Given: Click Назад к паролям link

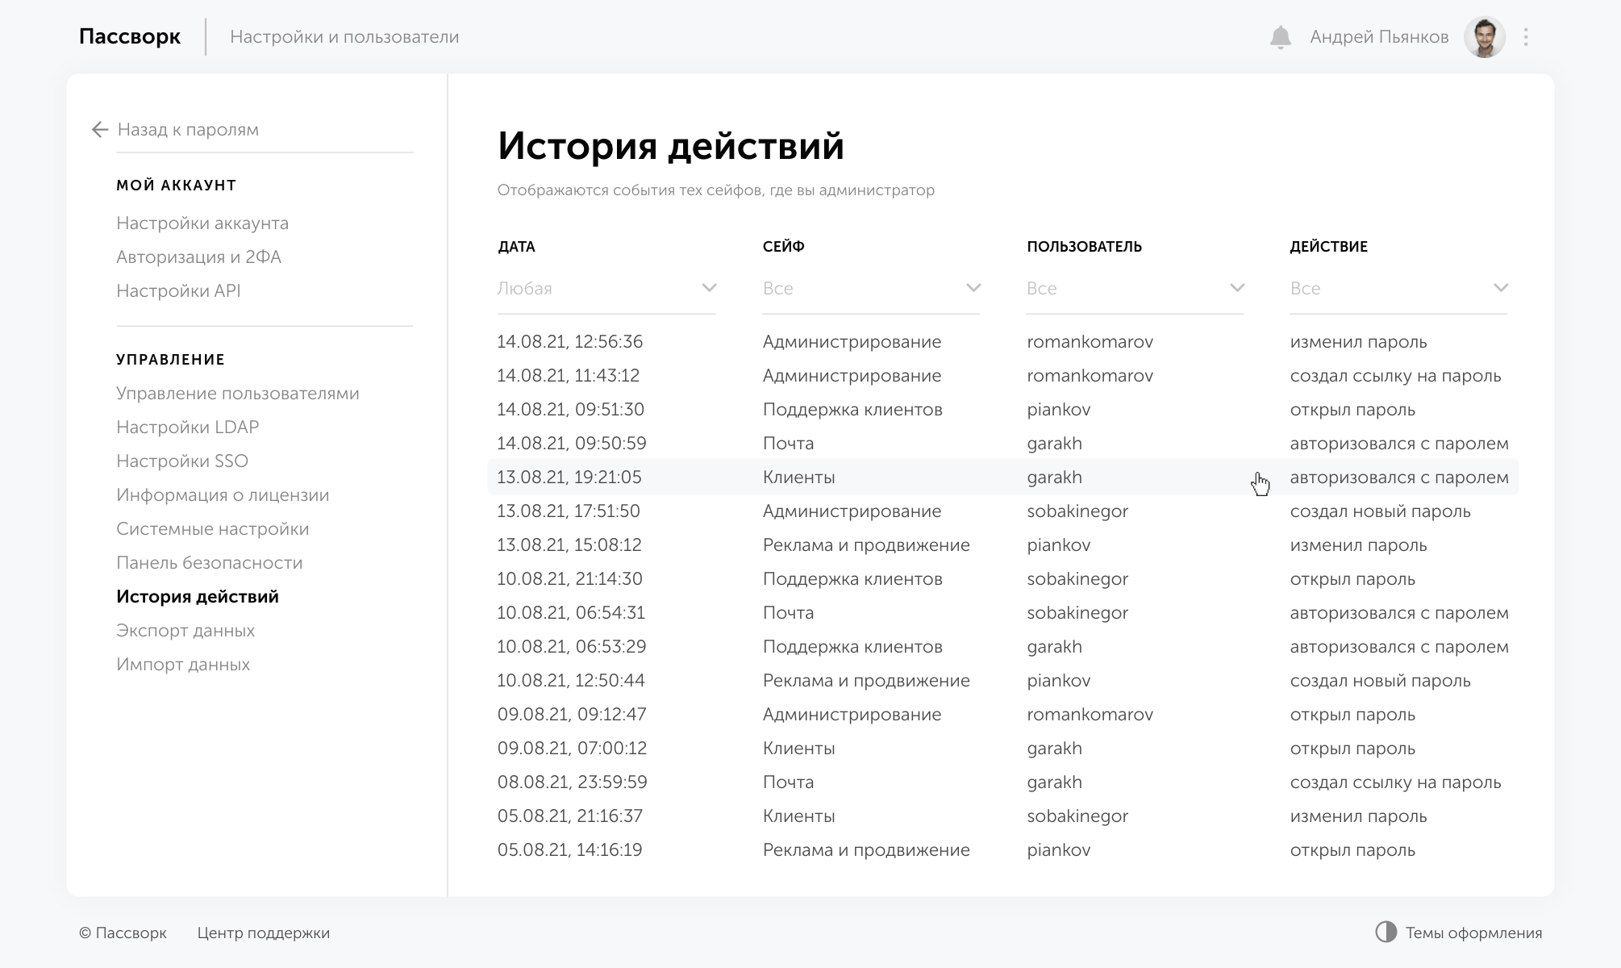Looking at the screenshot, I should click(188, 130).
